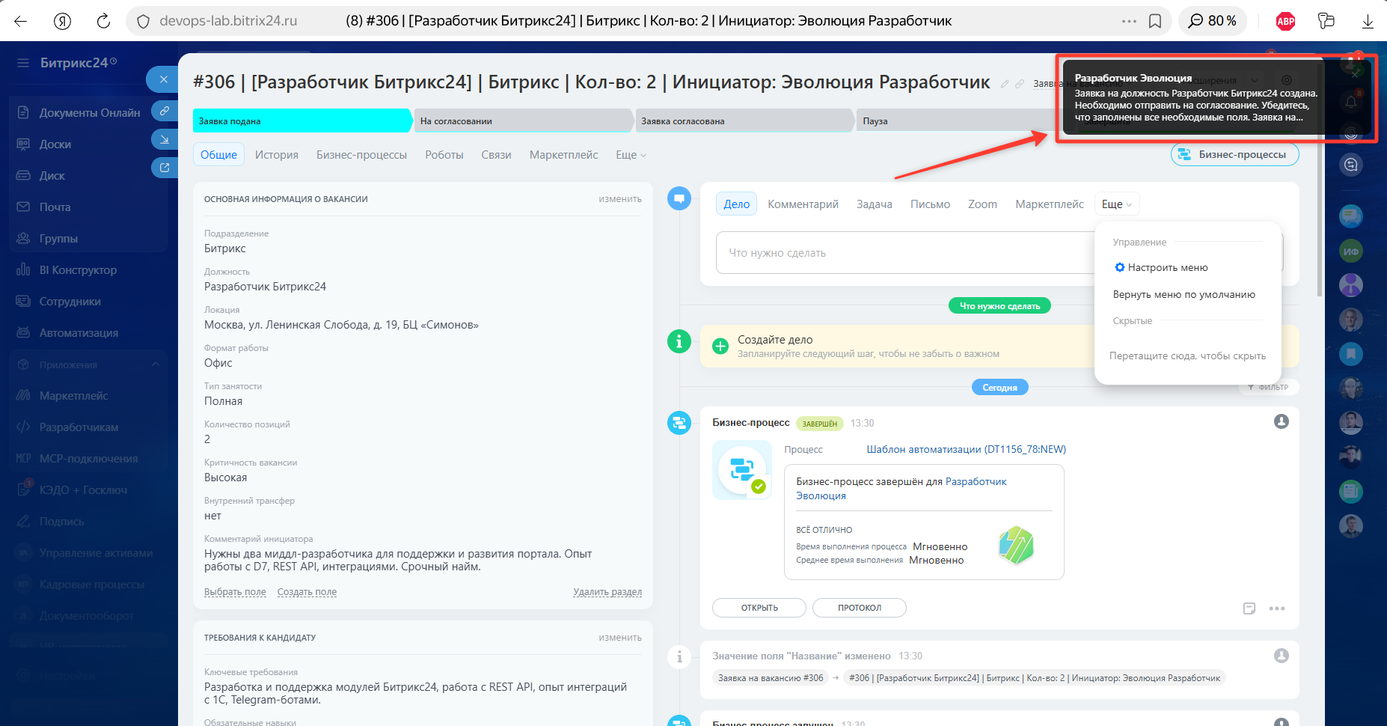Close the record slider with the X tab
The image size is (1387, 726).
pos(163,79)
